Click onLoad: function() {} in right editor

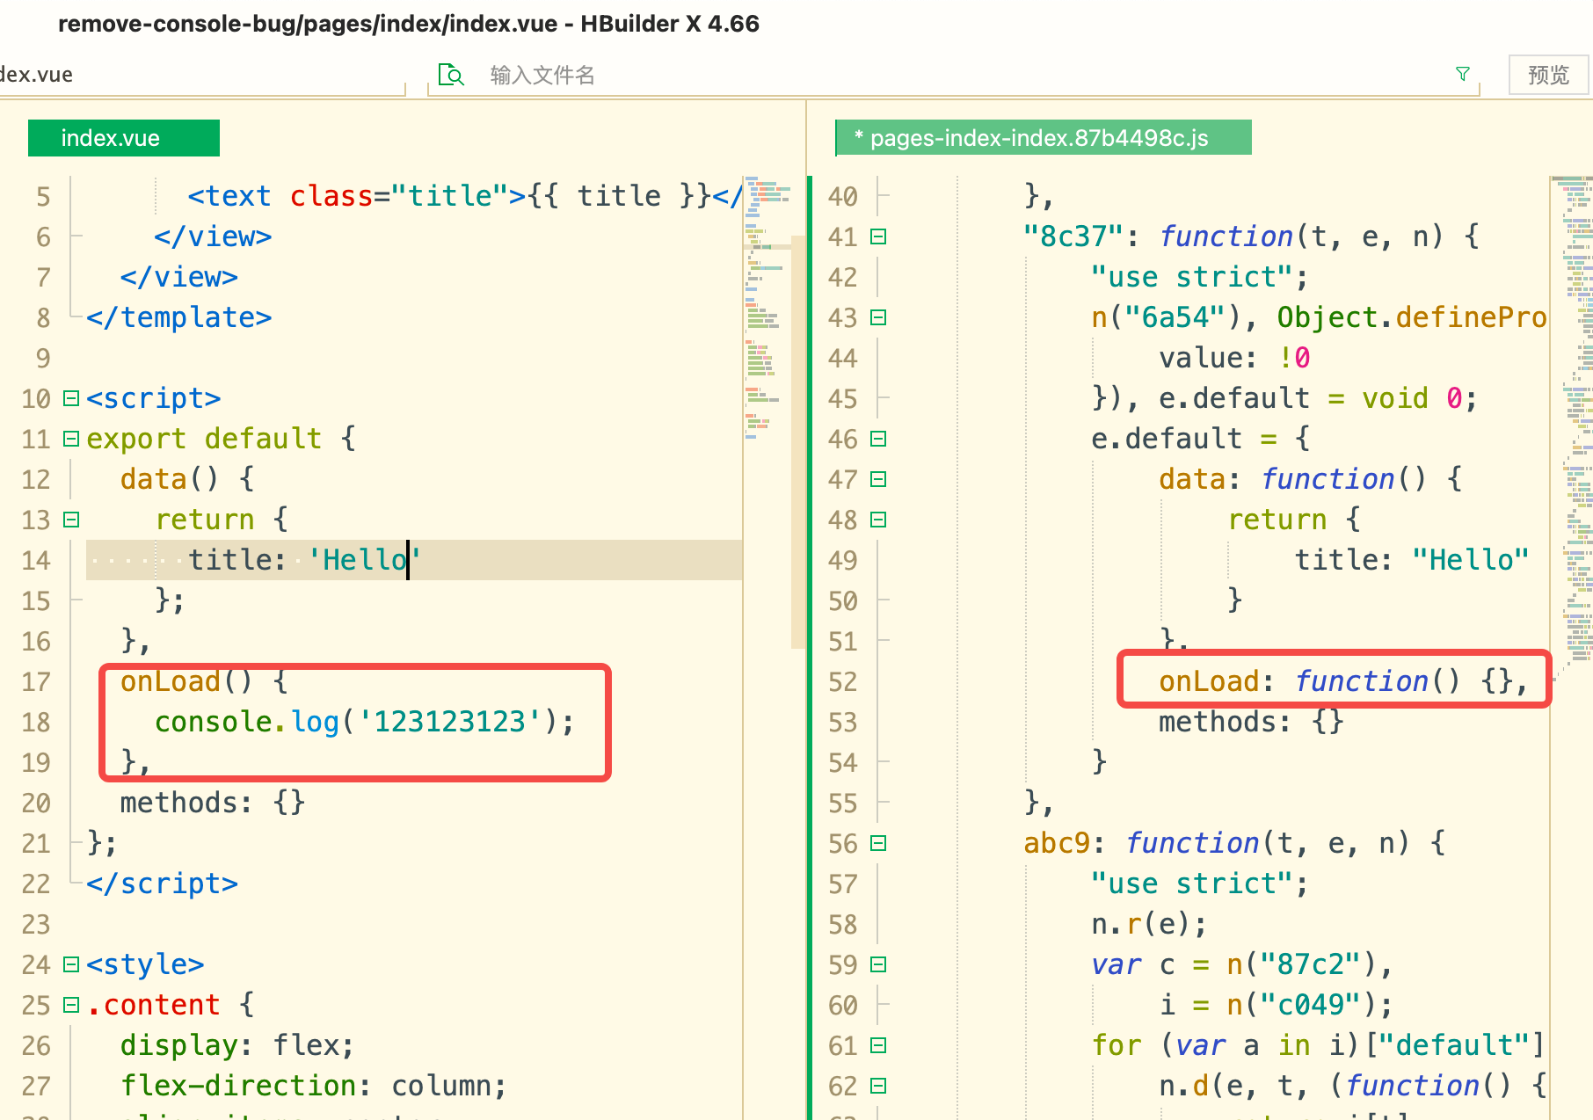(1342, 681)
